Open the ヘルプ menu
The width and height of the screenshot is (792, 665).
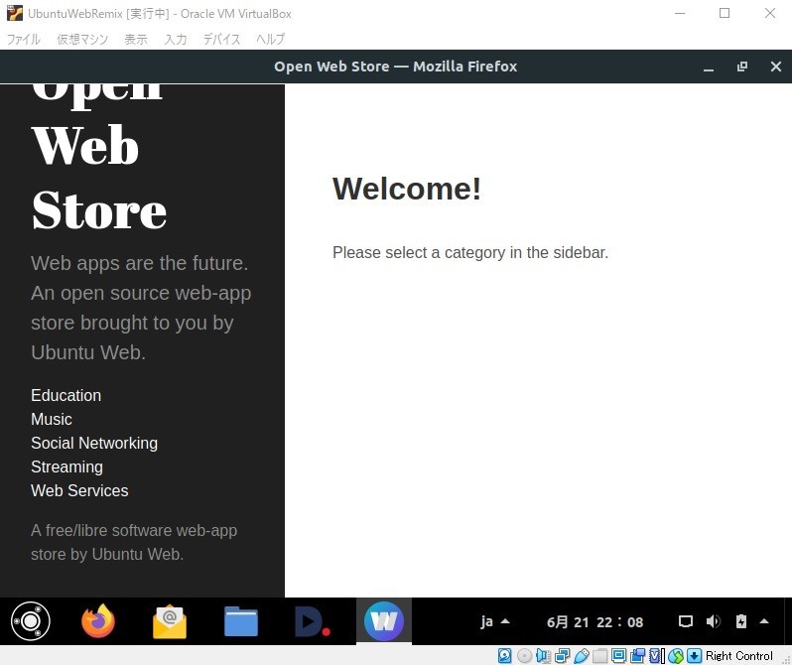(x=270, y=39)
